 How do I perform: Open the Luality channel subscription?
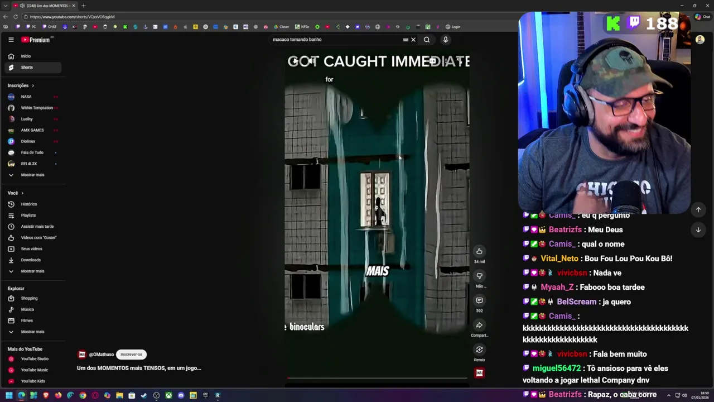pos(32,119)
